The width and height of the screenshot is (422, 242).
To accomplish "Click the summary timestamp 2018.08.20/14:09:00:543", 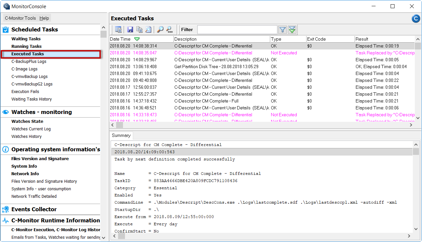I will pyautogui.click(x=145, y=152).
